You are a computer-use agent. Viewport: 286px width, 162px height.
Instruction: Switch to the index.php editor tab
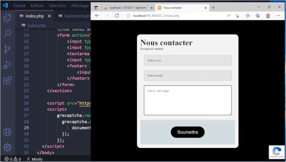pyautogui.click(x=35, y=16)
